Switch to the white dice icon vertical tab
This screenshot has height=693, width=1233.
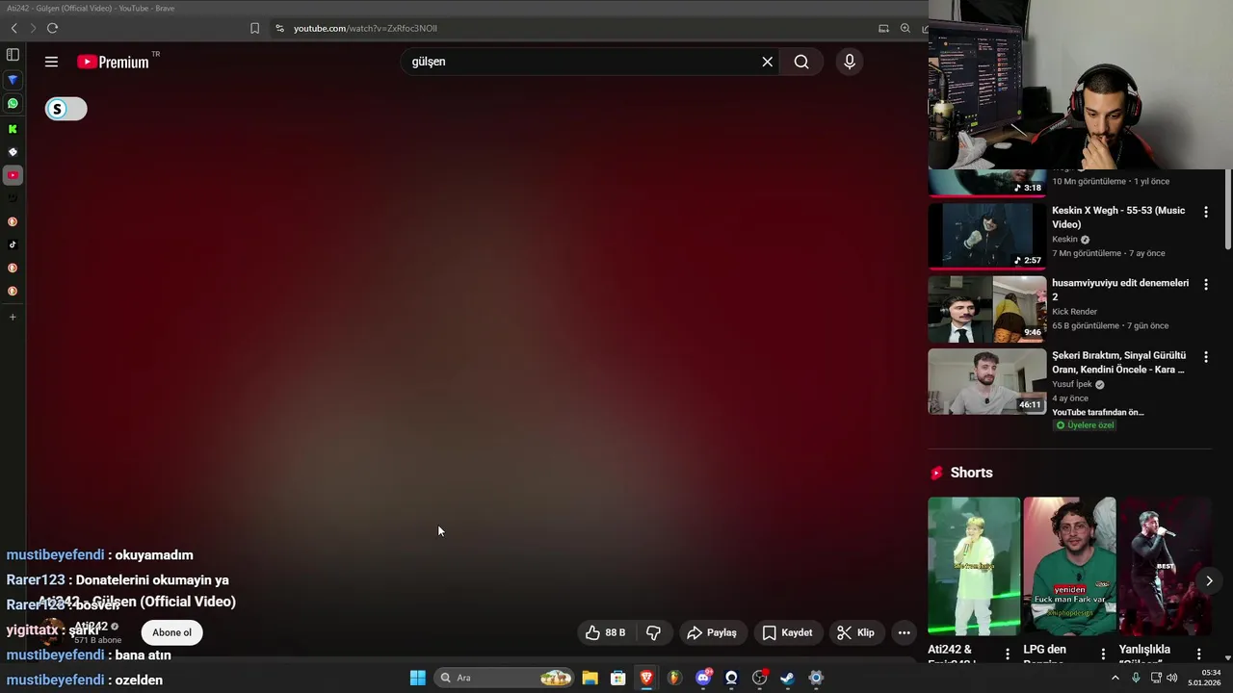(13, 152)
